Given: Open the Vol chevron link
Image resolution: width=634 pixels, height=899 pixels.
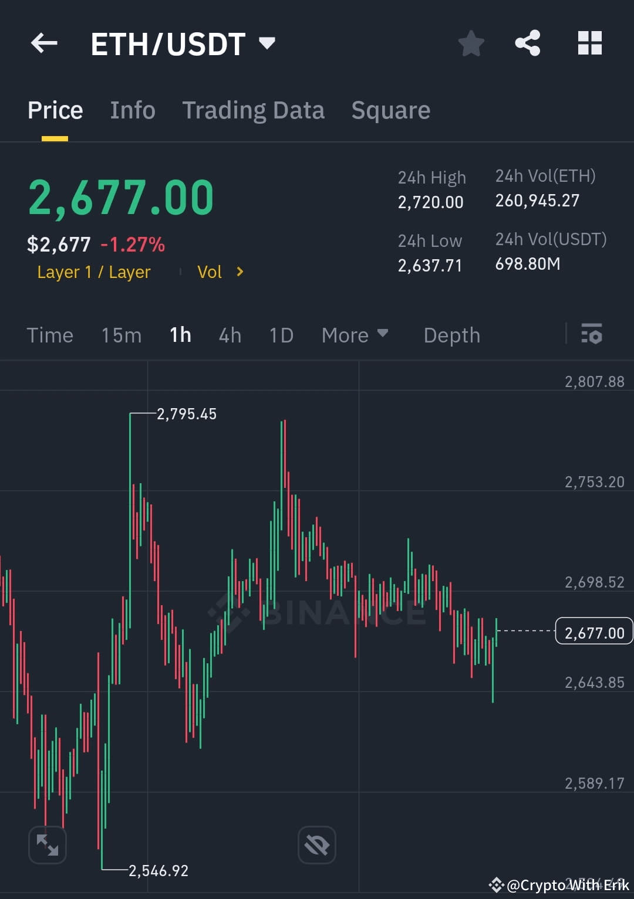Looking at the screenshot, I should [x=221, y=272].
